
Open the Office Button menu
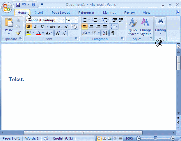pyautogui.click(x=7, y=8)
